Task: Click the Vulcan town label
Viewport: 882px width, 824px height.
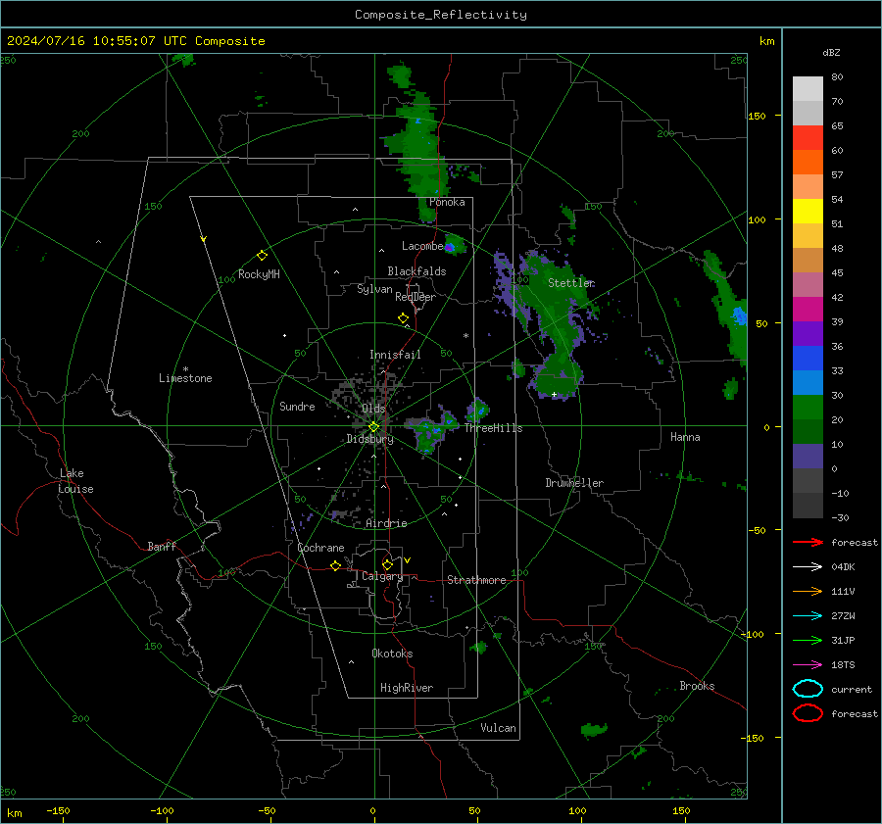Action: click(x=498, y=728)
